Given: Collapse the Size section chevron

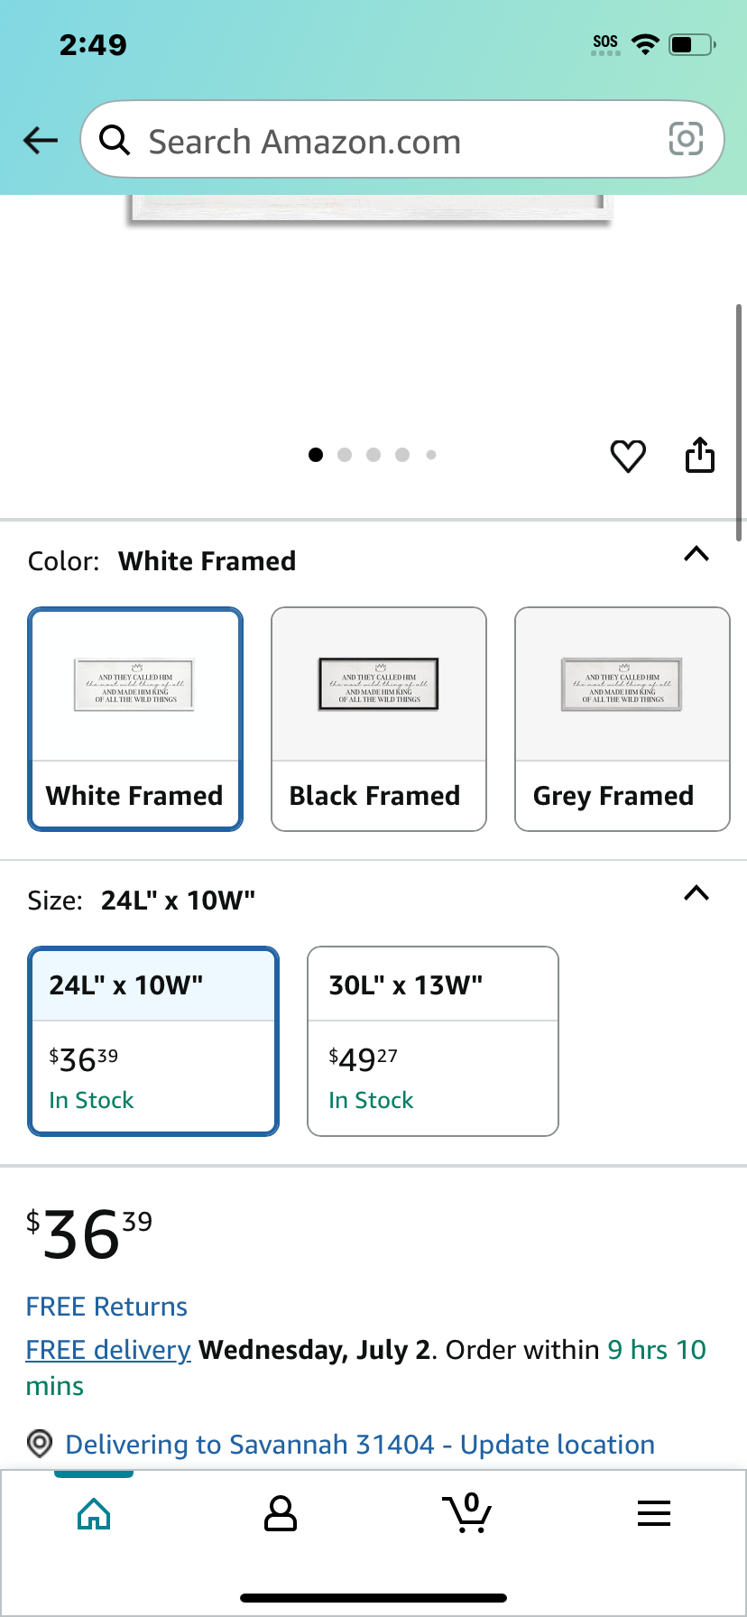Looking at the screenshot, I should pyautogui.click(x=696, y=893).
